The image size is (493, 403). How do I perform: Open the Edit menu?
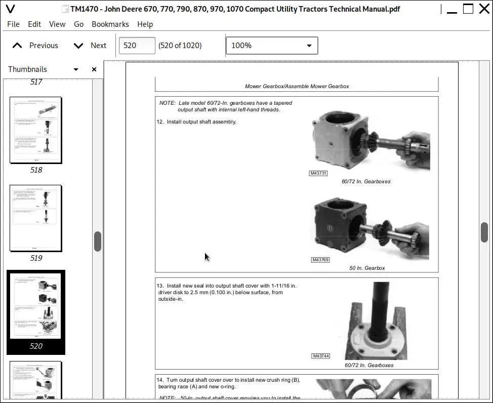(34, 24)
